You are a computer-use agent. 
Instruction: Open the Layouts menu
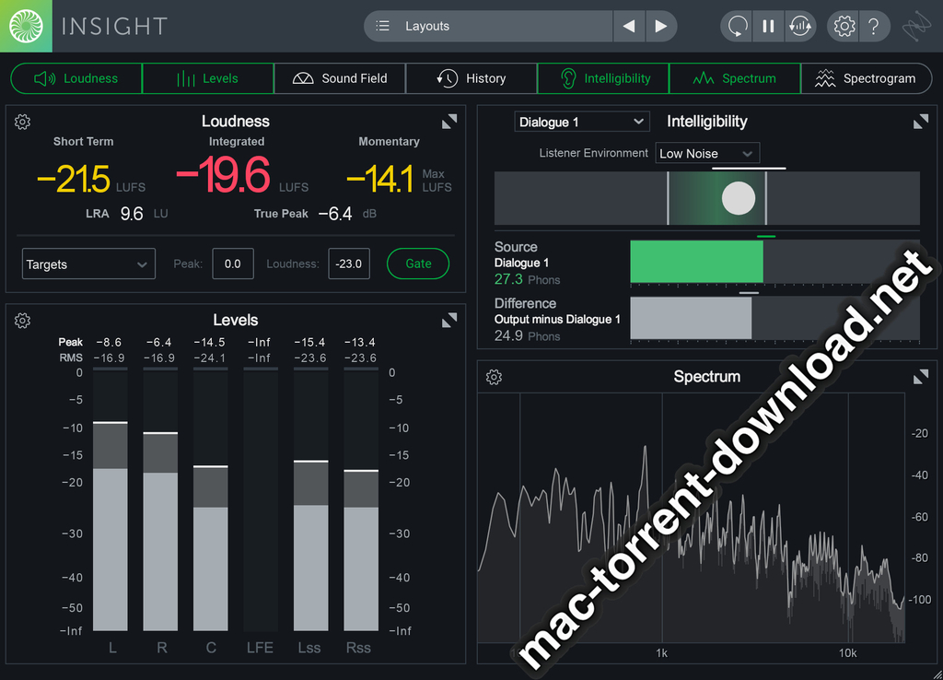coord(488,27)
